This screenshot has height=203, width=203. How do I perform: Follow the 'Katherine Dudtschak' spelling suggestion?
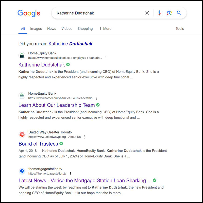[71, 44]
